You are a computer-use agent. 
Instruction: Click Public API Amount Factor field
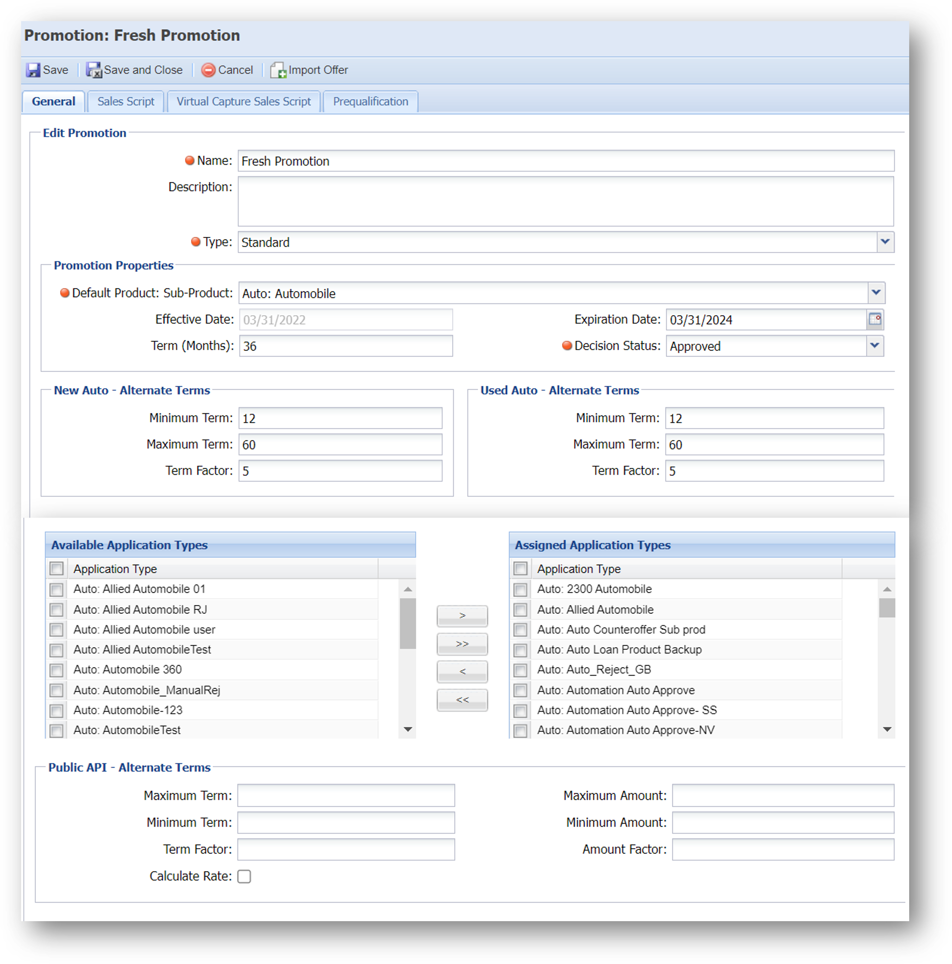pyautogui.click(x=783, y=849)
